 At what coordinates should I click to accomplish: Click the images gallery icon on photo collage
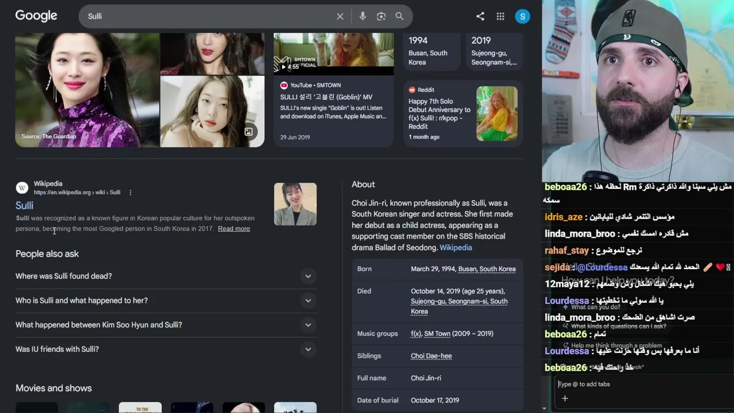(248, 132)
